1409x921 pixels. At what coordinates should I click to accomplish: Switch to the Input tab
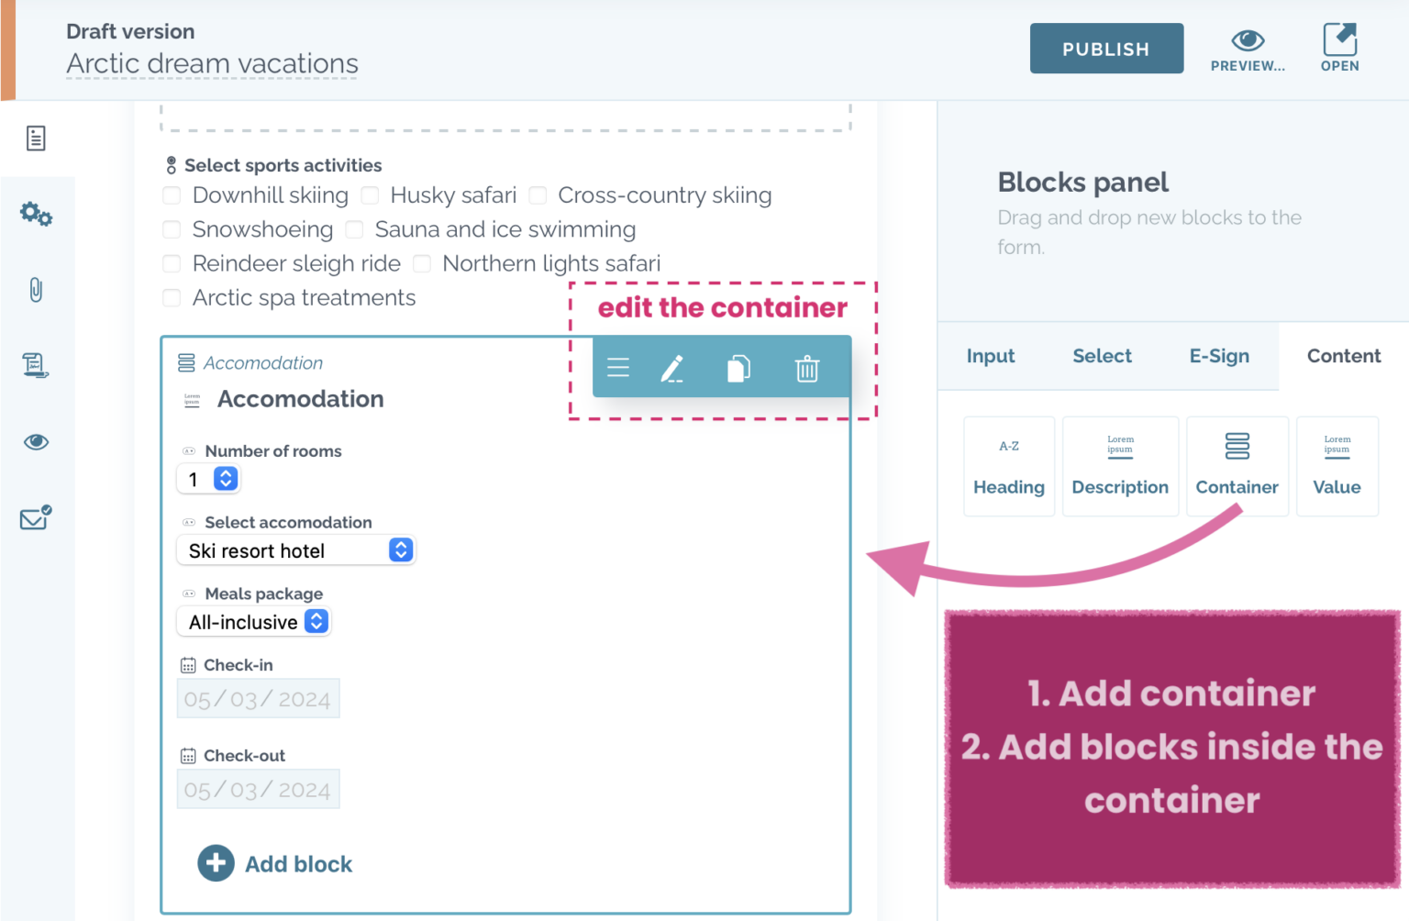[x=991, y=356]
